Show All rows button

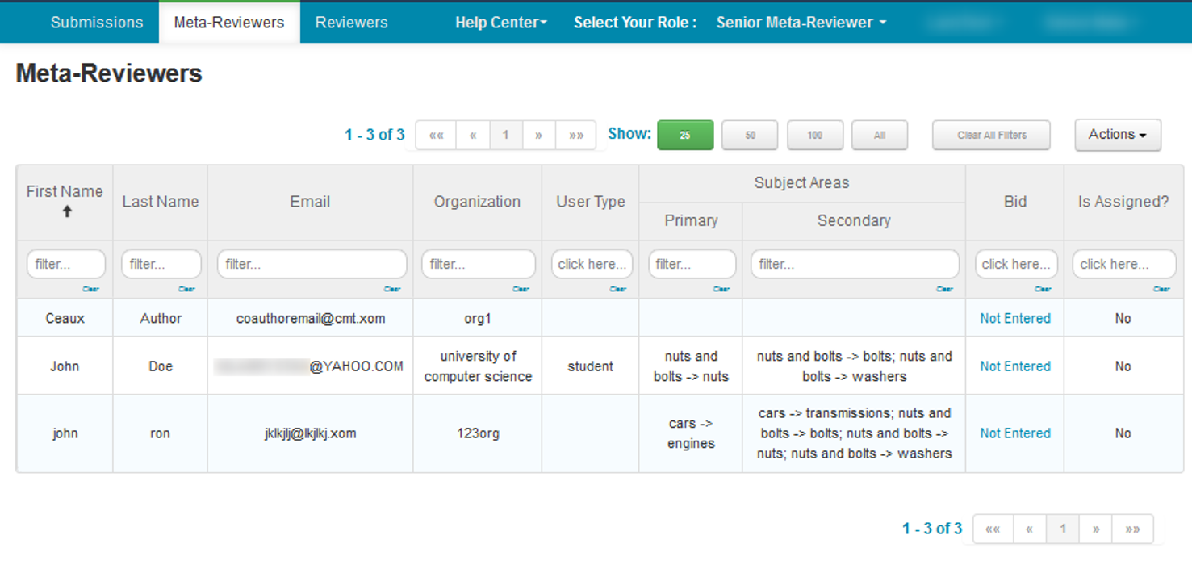880,136
